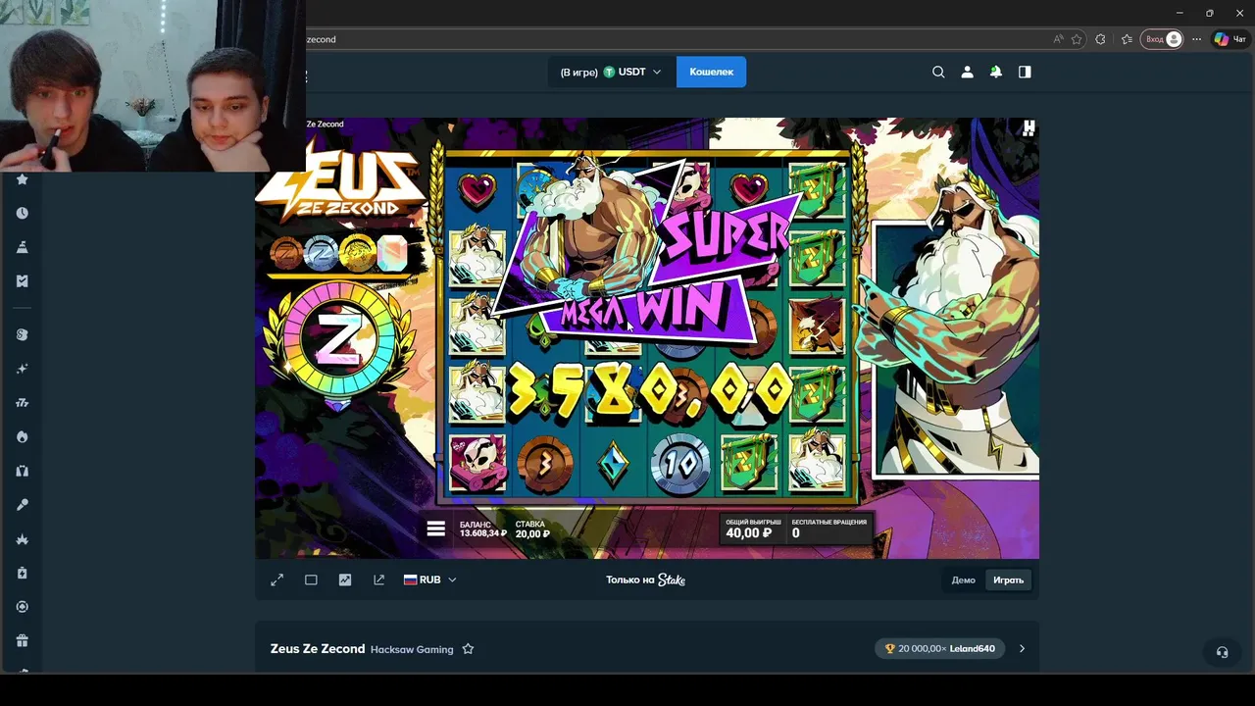Screen dimensions: 1255x706
Task: Open live stats chart icon
Action: (x=345, y=580)
